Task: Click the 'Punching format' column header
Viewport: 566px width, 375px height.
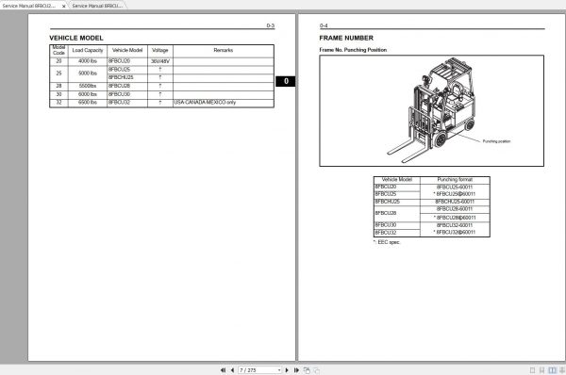Action: pyautogui.click(x=455, y=179)
